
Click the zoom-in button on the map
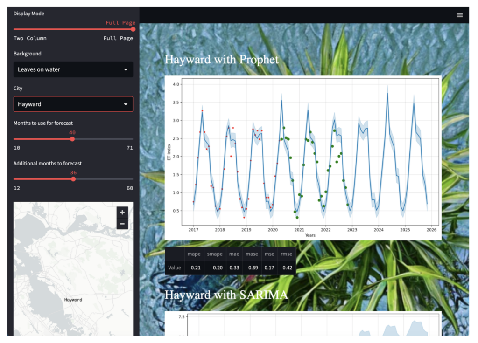[122, 212]
